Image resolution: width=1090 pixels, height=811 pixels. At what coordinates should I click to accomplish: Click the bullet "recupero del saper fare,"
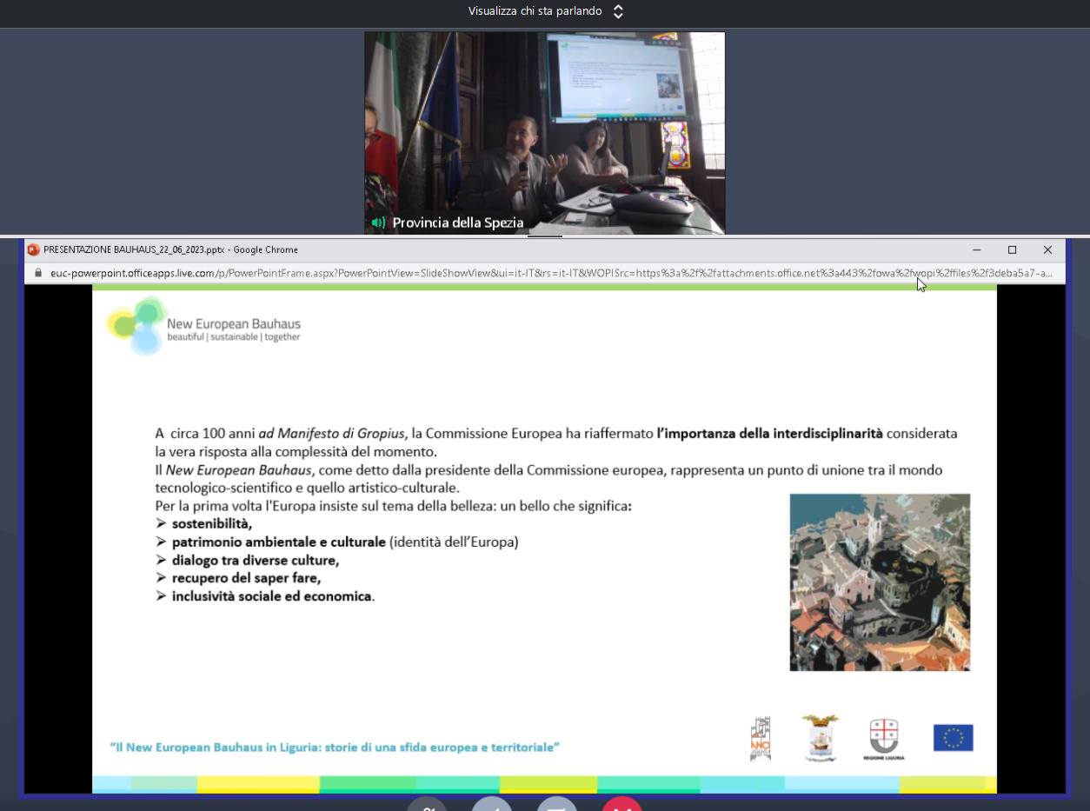tap(247, 578)
